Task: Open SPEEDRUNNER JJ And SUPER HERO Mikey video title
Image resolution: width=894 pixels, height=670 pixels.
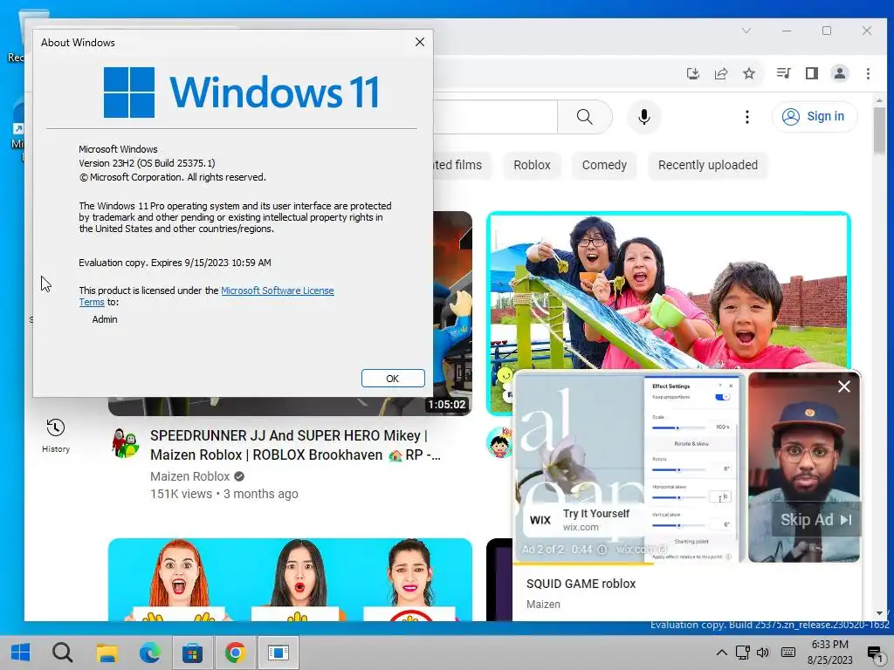Action: 295,445
